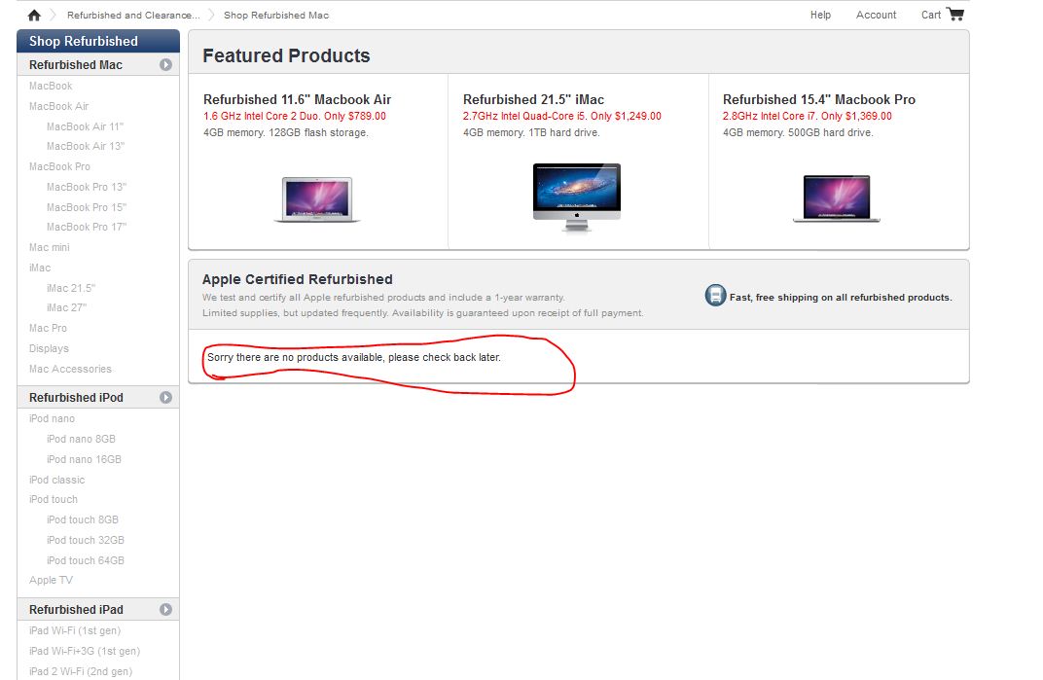Choose iPod touch 64GB in sidebar
Image resolution: width=1043 pixels, height=680 pixels.
[x=86, y=560]
